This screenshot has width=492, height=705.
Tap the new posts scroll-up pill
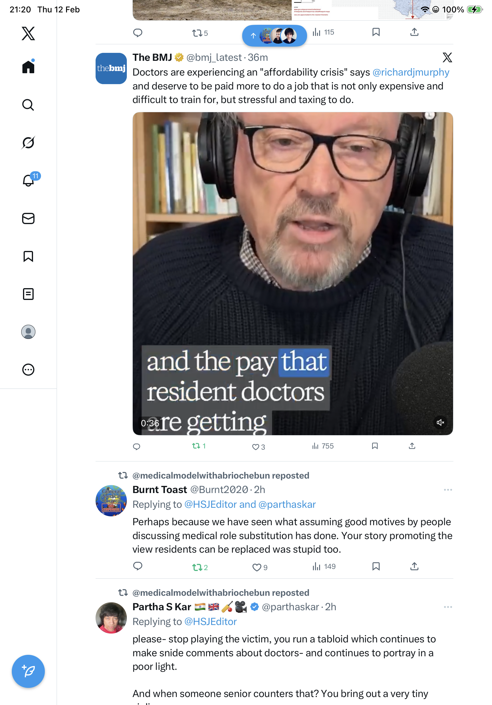pos(274,36)
